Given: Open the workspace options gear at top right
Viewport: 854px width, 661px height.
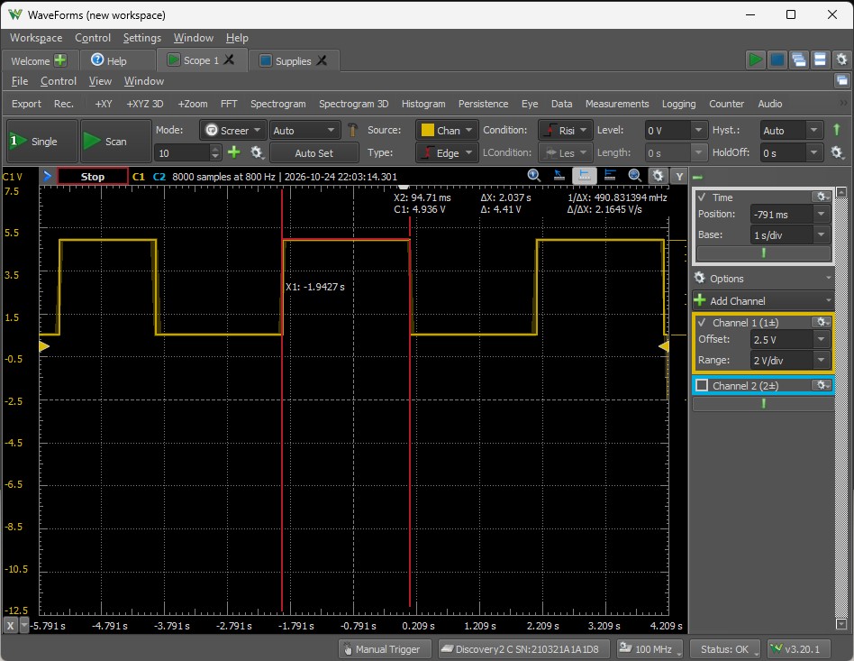Looking at the screenshot, I should pos(841,60).
